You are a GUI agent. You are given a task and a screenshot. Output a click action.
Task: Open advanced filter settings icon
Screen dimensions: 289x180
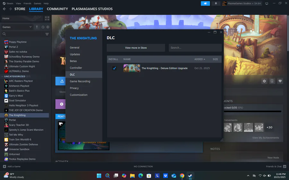tap(47, 34)
